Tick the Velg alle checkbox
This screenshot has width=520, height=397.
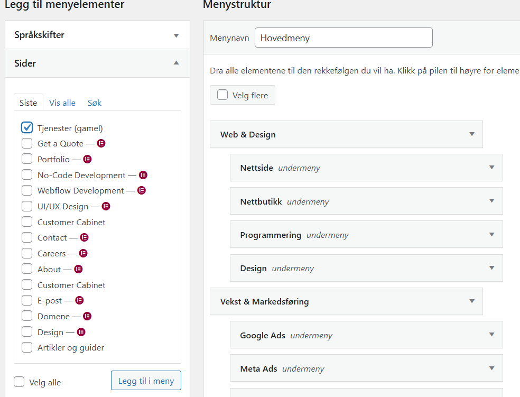(x=20, y=382)
